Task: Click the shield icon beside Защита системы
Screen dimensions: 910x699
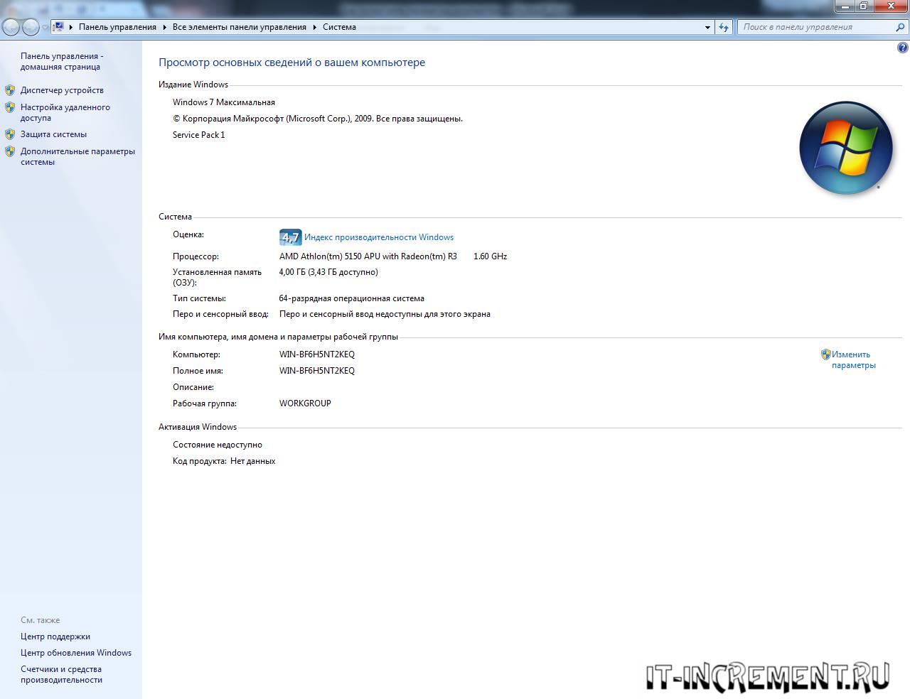Action: click(10, 134)
